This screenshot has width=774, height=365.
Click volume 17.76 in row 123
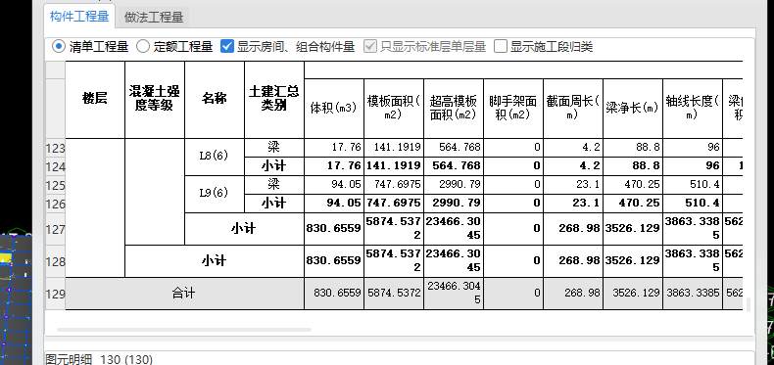pyautogui.click(x=334, y=148)
